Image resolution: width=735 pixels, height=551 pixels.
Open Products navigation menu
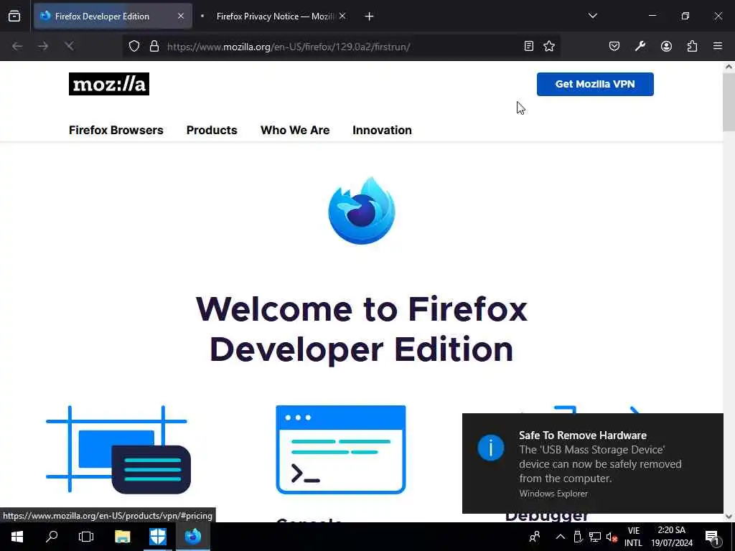(x=212, y=131)
